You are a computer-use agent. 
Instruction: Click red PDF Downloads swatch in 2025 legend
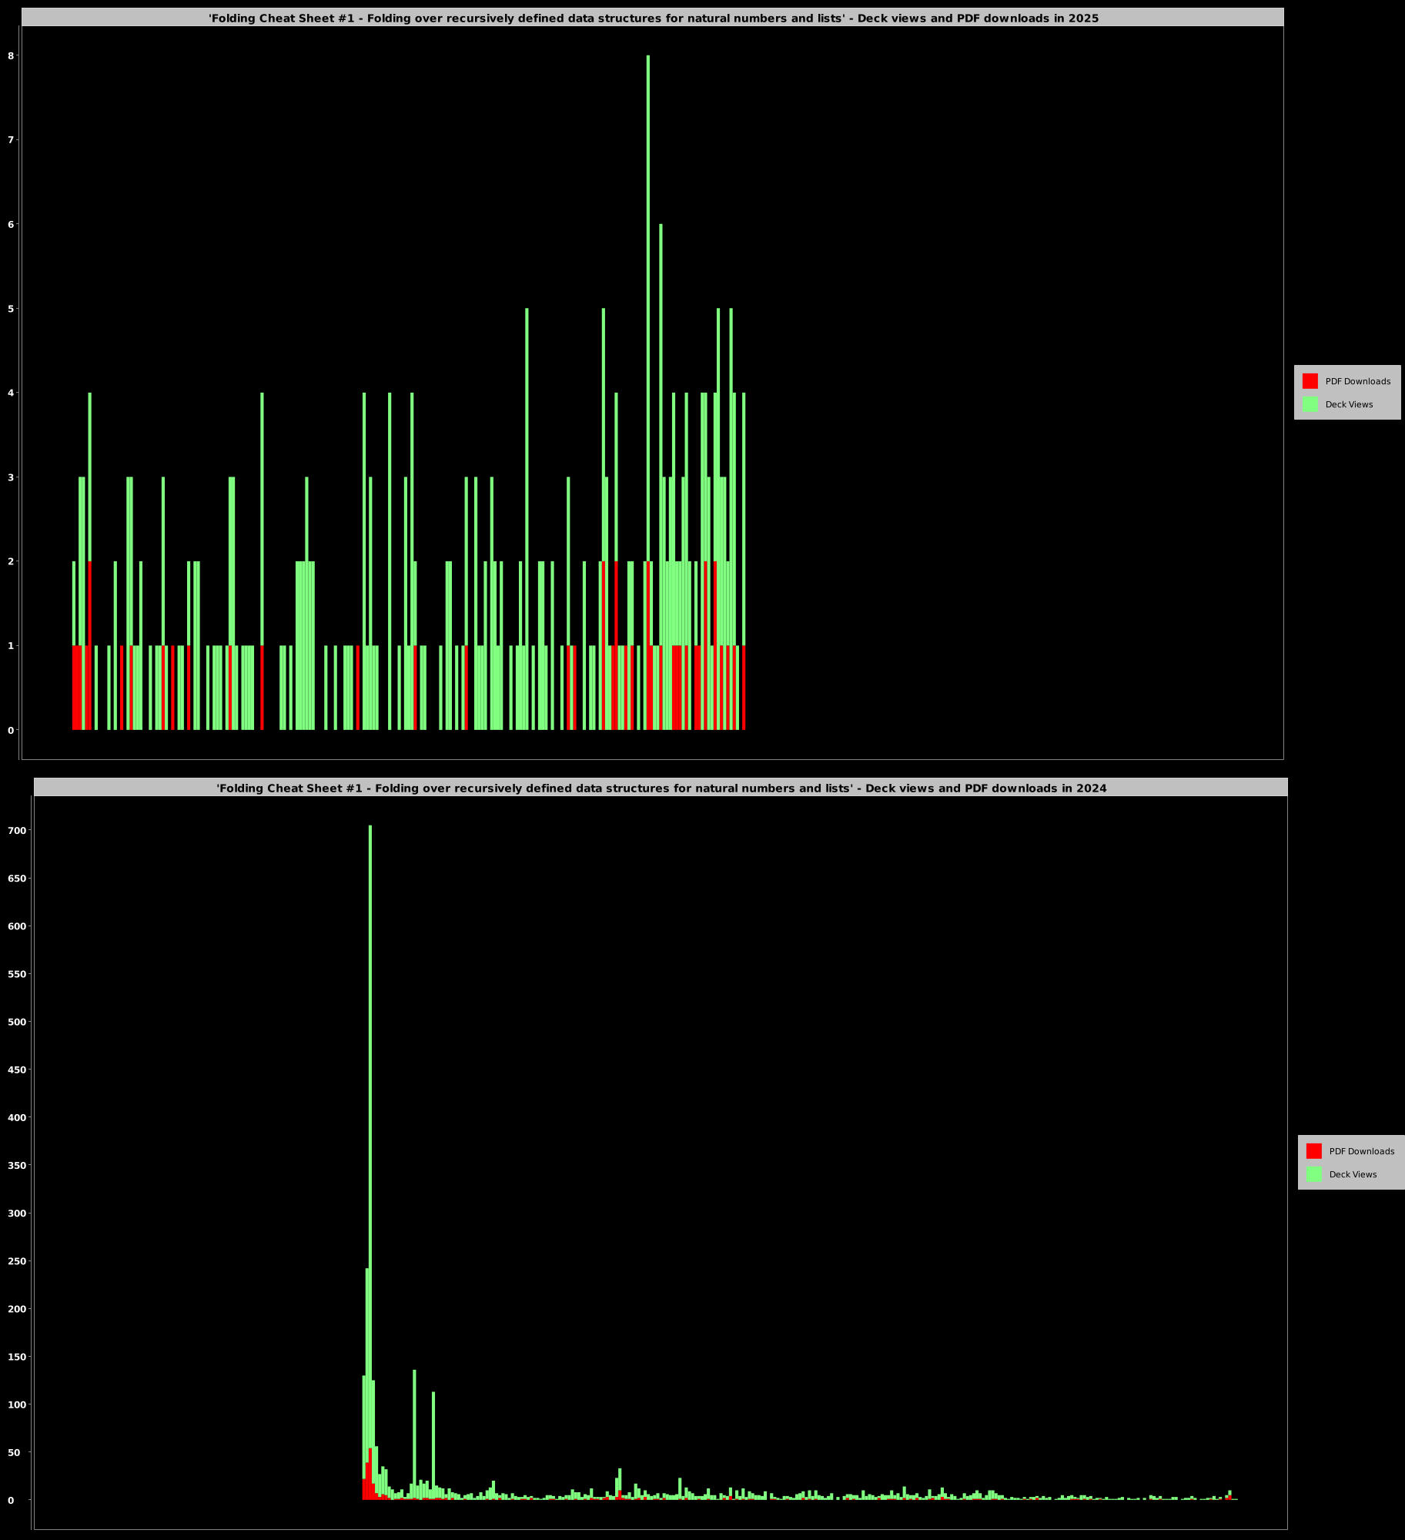coord(1310,381)
